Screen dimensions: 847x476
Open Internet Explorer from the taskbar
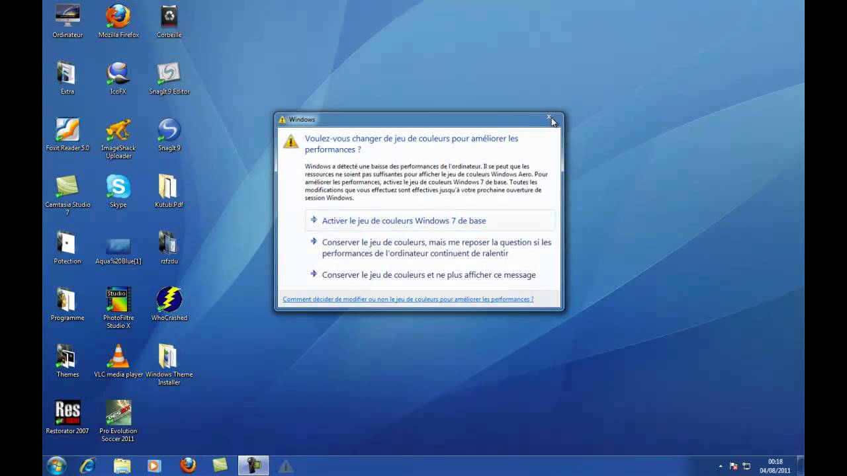pyautogui.click(x=87, y=465)
